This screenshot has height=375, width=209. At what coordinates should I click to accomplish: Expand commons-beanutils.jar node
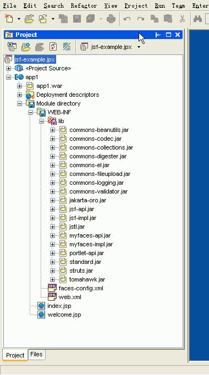(x=52, y=130)
